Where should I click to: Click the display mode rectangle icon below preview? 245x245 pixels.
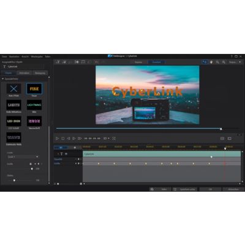click(x=230, y=138)
